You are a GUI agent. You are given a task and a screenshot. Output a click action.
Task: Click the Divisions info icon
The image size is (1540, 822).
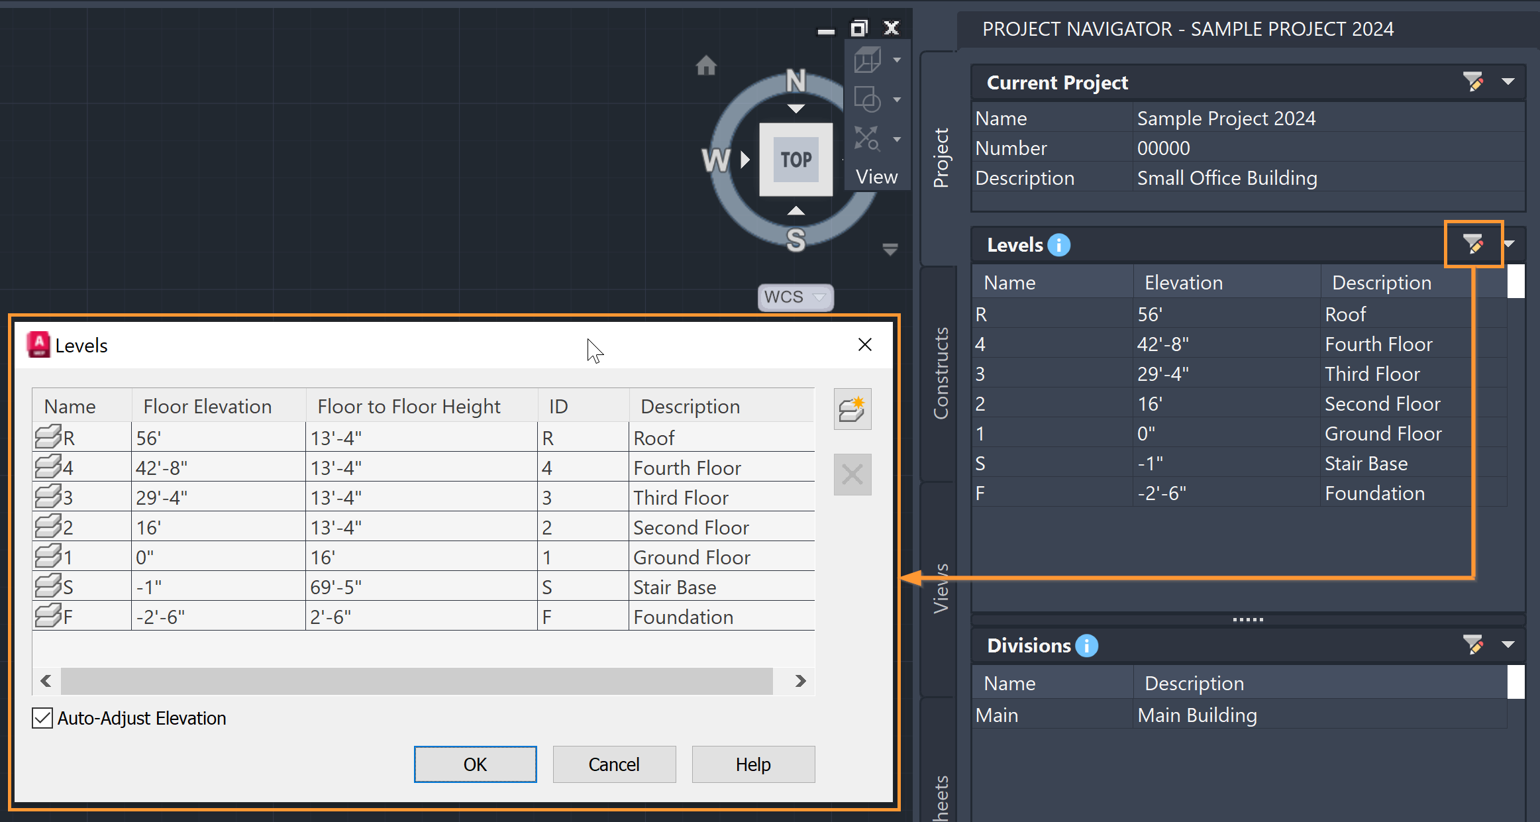point(1086,645)
